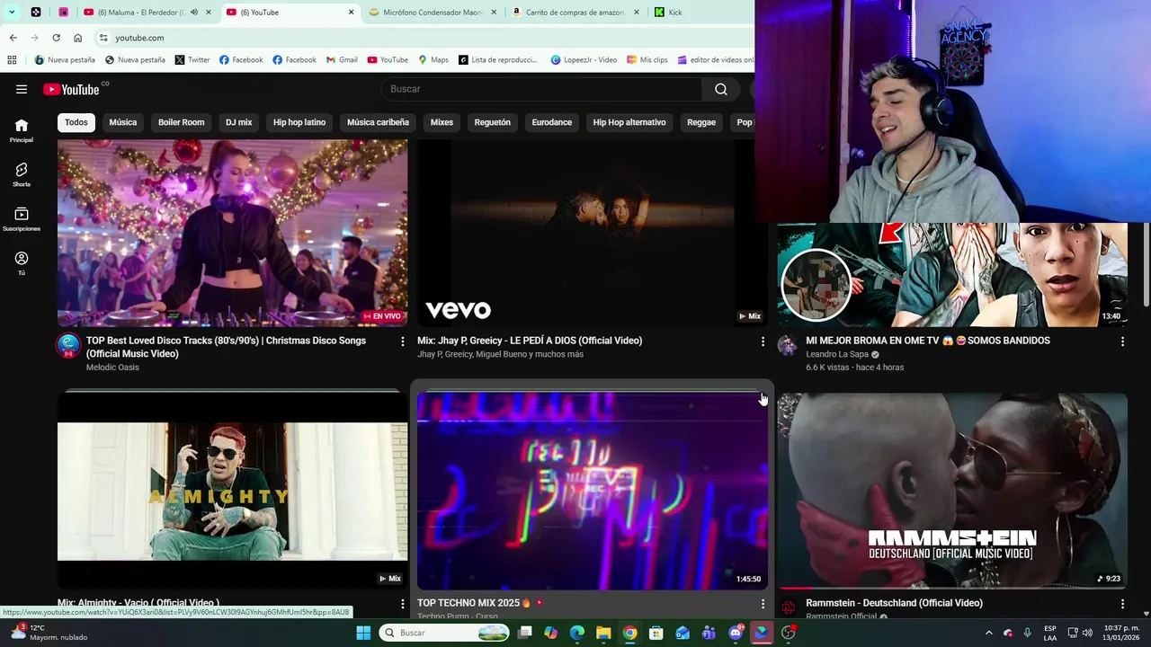Click the magnifier search button
The image size is (1151, 647).
click(720, 89)
